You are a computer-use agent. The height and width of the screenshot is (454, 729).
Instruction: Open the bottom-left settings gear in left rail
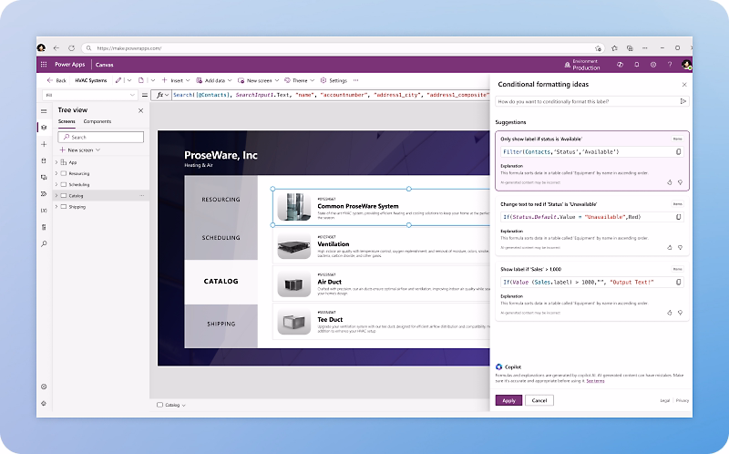coord(44,387)
